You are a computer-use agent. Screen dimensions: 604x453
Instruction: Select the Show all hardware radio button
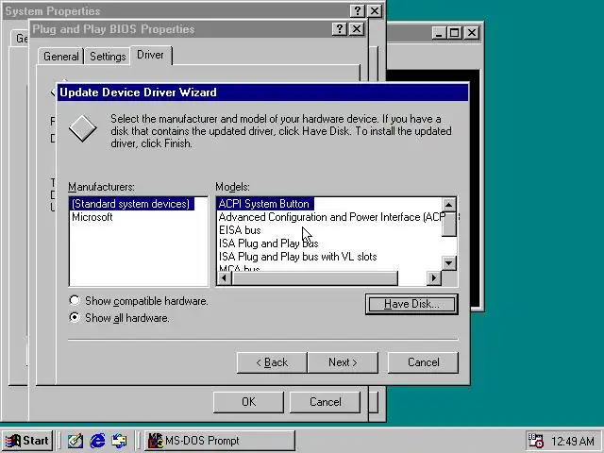(75, 317)
